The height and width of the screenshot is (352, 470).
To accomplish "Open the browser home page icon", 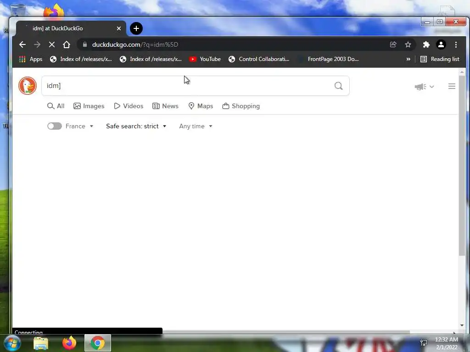I will 67,44.
